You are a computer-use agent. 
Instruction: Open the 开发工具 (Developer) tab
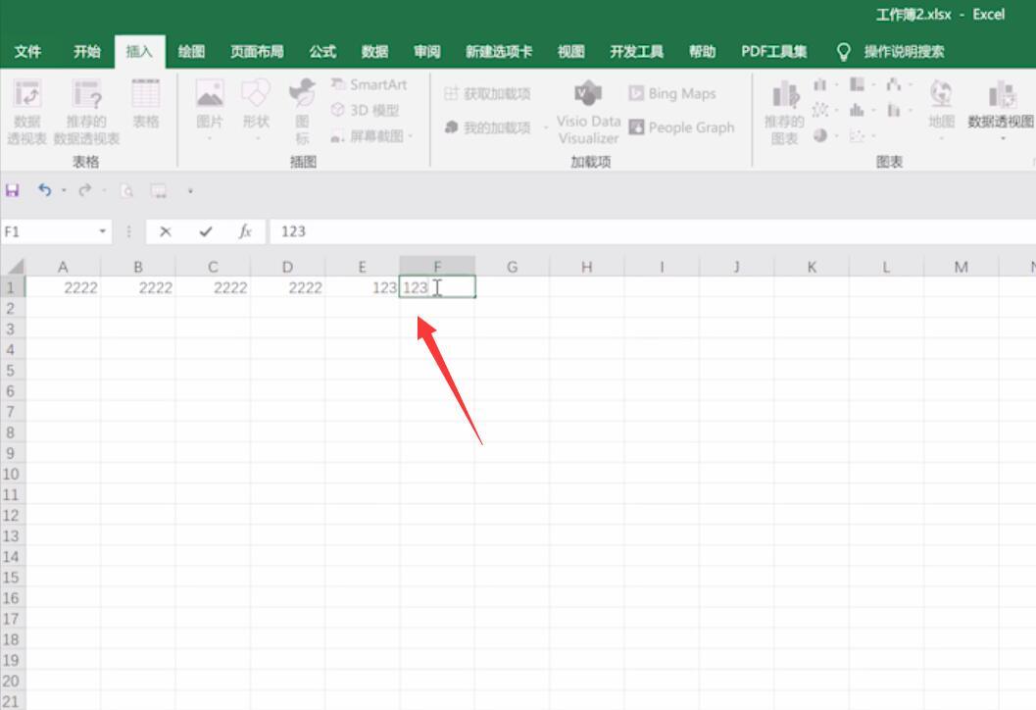[x=636, y=52]
